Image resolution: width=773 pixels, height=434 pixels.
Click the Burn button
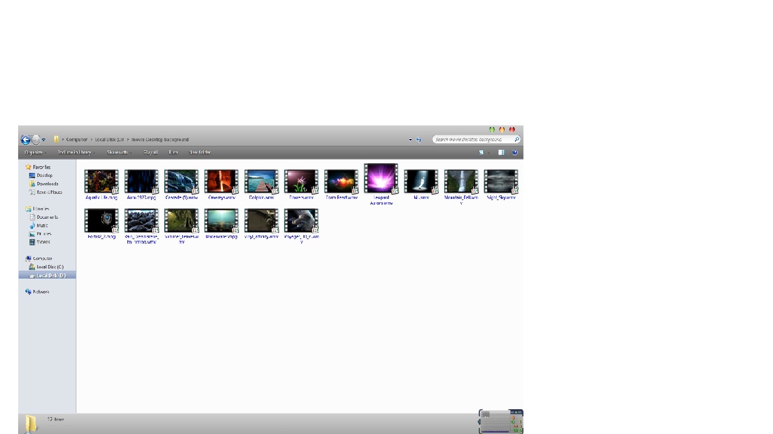pos(173,153)
